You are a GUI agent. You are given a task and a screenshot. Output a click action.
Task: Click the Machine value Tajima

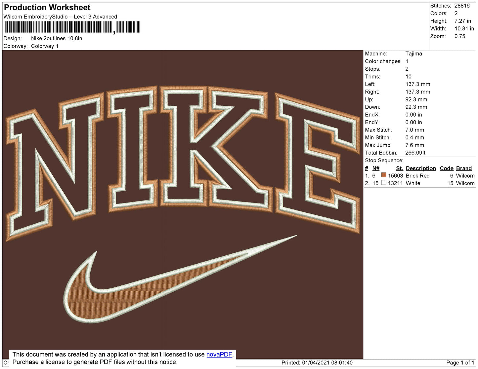[414, 54]
